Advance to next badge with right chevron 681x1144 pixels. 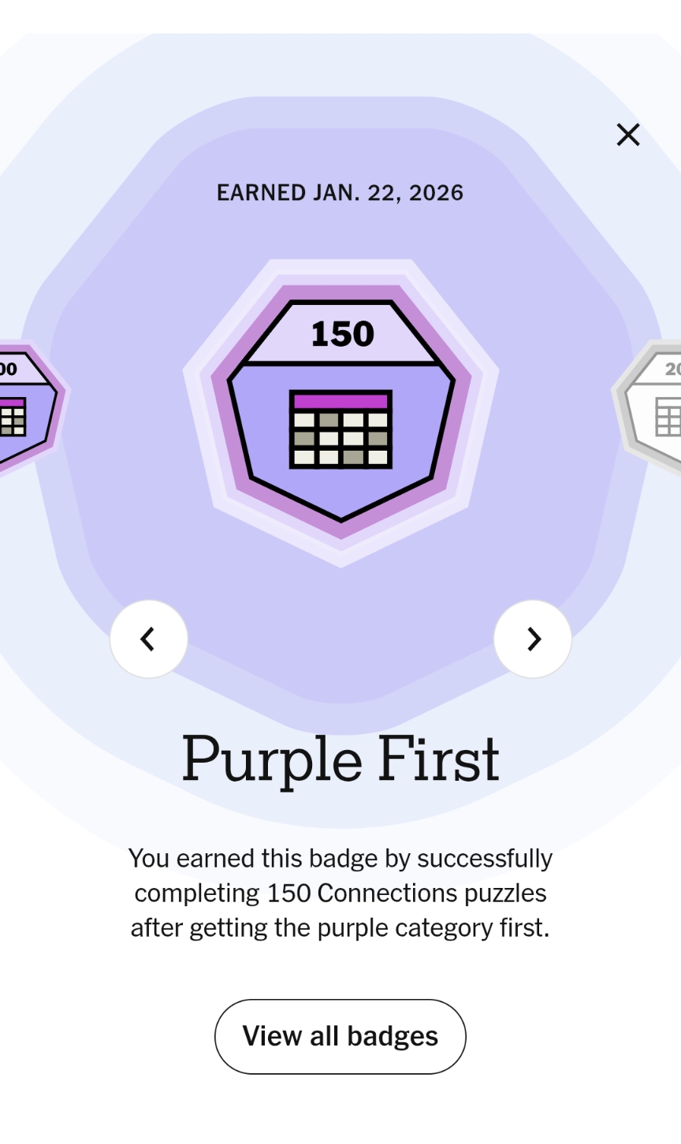click(x=533, y=639)
